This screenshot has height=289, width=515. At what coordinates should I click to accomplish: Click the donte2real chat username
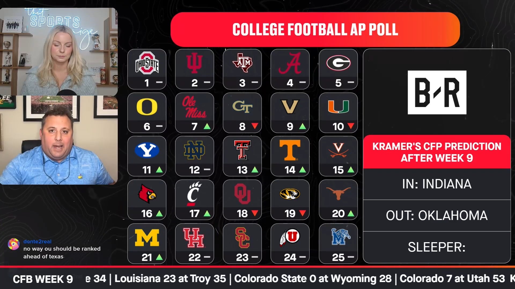click(37, 241)
